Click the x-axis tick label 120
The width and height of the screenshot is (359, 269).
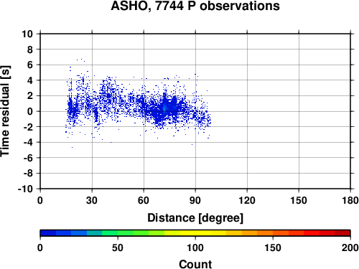point(247,200)
